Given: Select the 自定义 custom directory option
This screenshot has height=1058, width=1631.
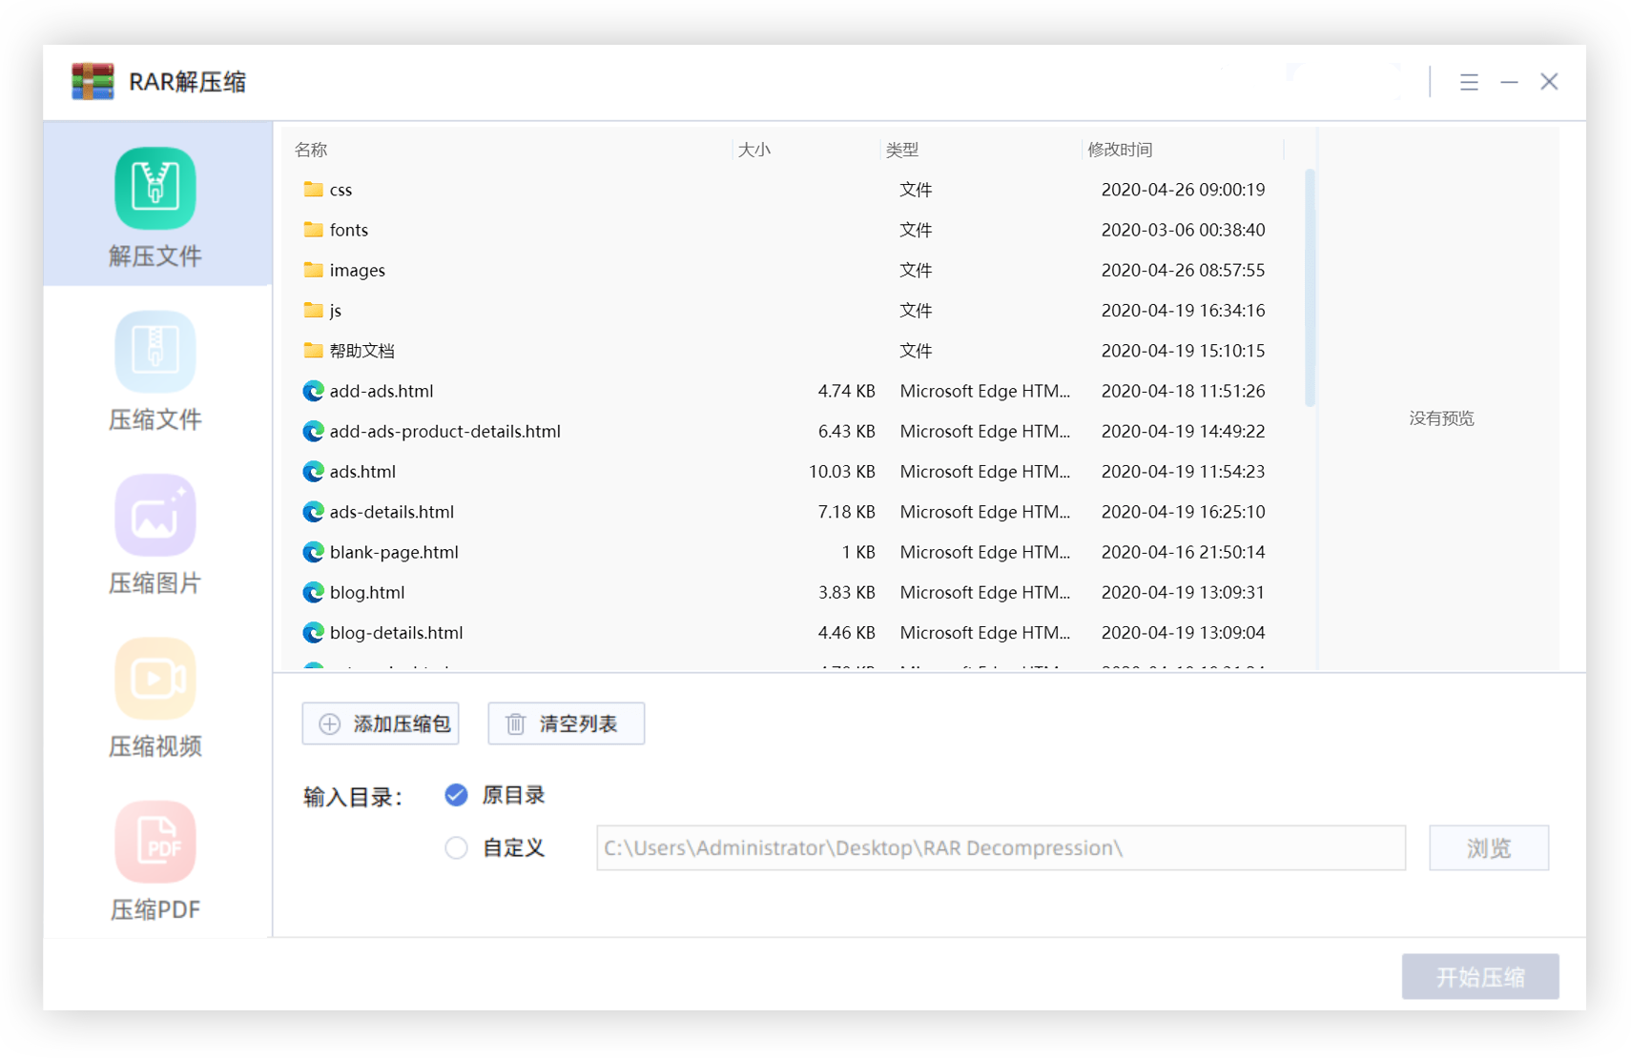Looking at the screenshot, I should click(x=456, y=847).
